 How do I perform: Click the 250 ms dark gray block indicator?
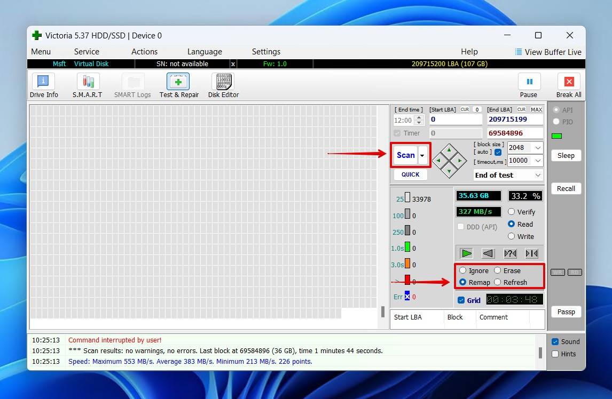coord(407,230)
